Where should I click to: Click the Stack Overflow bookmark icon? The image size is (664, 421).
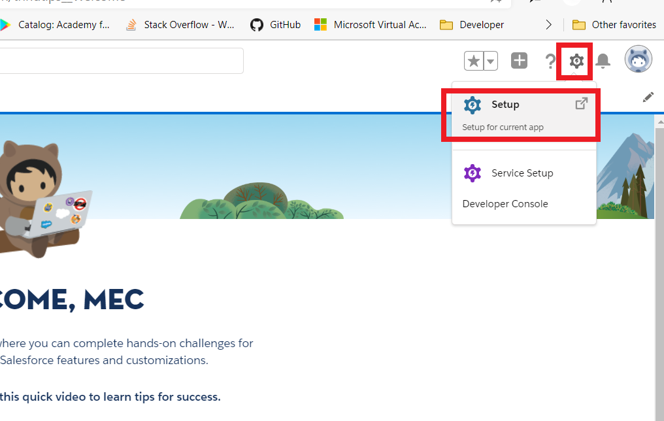[x=130, y=24]
